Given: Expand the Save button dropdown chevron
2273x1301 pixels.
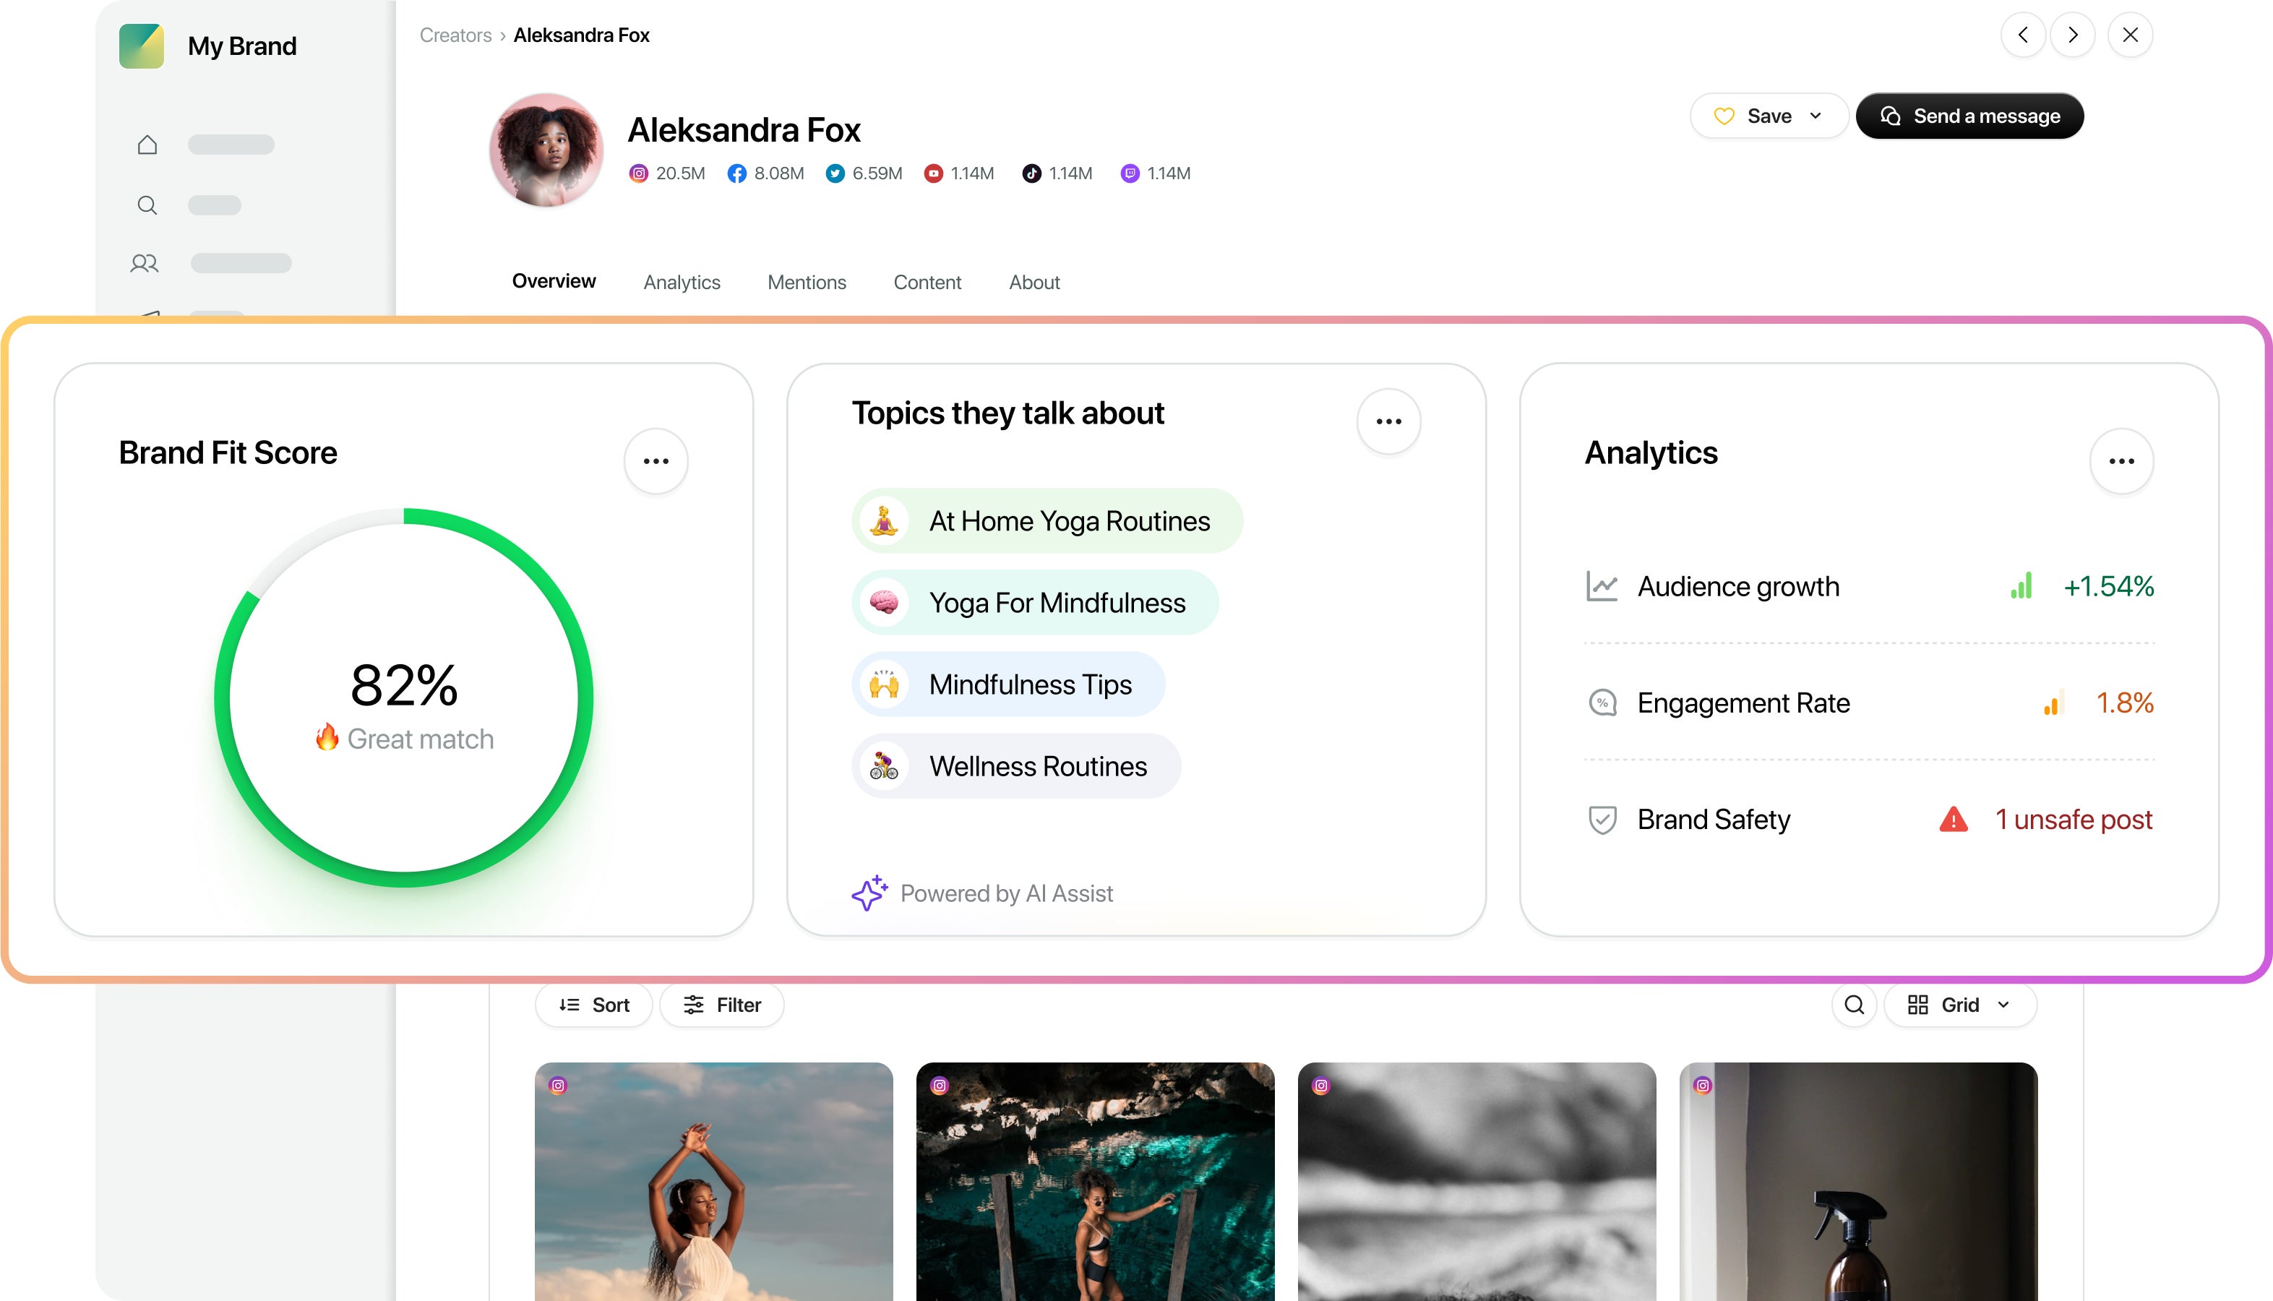Looking at the screenshot, I should [1815, 115].
